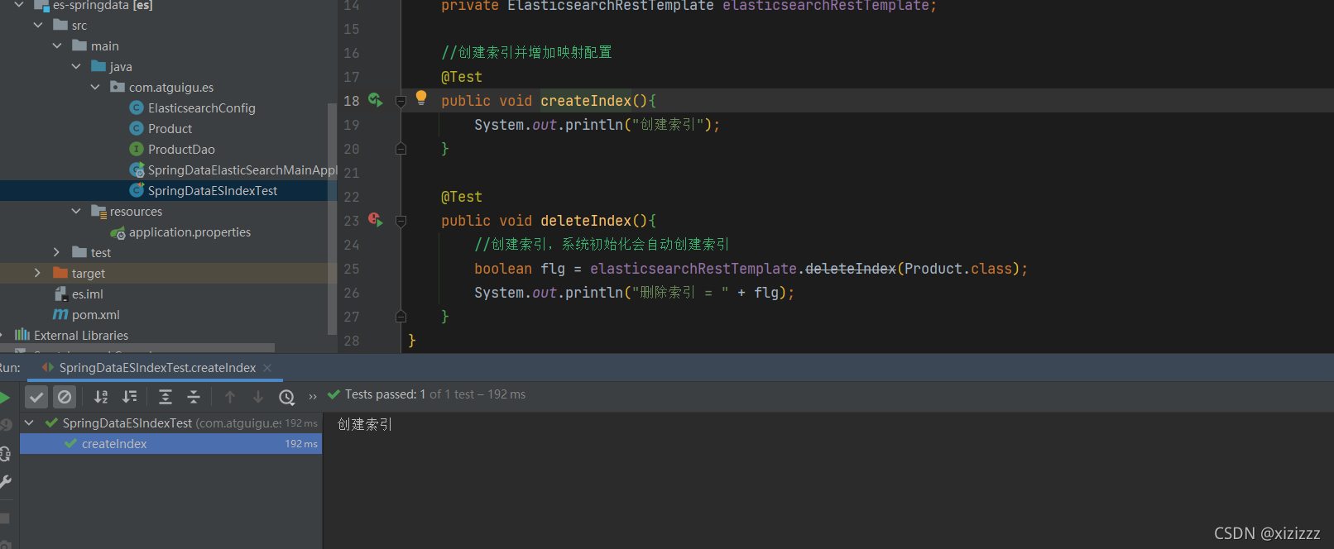Screen dimensions: 1334x549
Task: Click the resources folder icon
Action: [98, 211]
